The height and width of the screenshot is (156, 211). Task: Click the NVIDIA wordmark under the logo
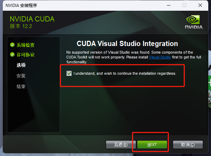click(194, 27)
